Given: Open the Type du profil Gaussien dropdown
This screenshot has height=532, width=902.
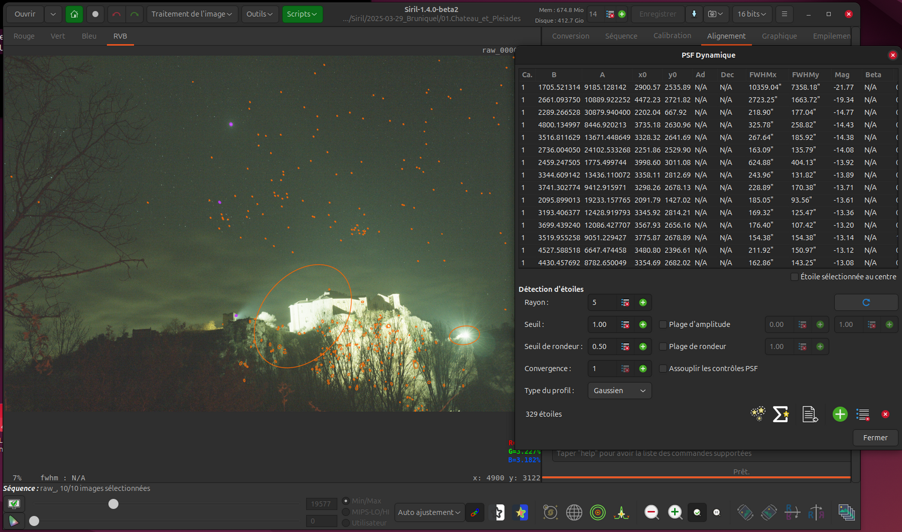Looking at the screenshot, I should (x=619, y=391).
